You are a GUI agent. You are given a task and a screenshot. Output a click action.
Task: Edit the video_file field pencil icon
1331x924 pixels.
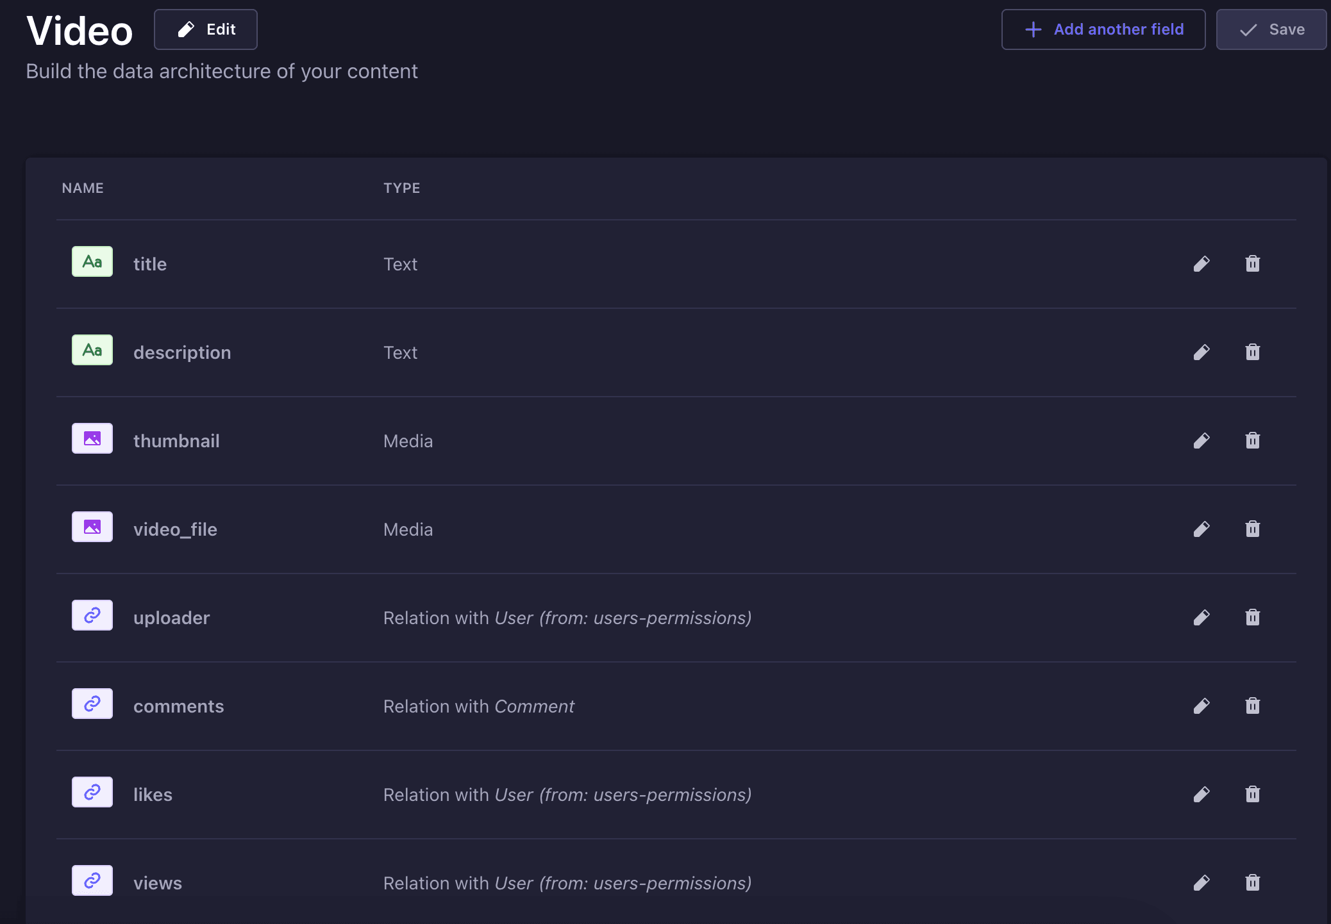[1201, 529]
